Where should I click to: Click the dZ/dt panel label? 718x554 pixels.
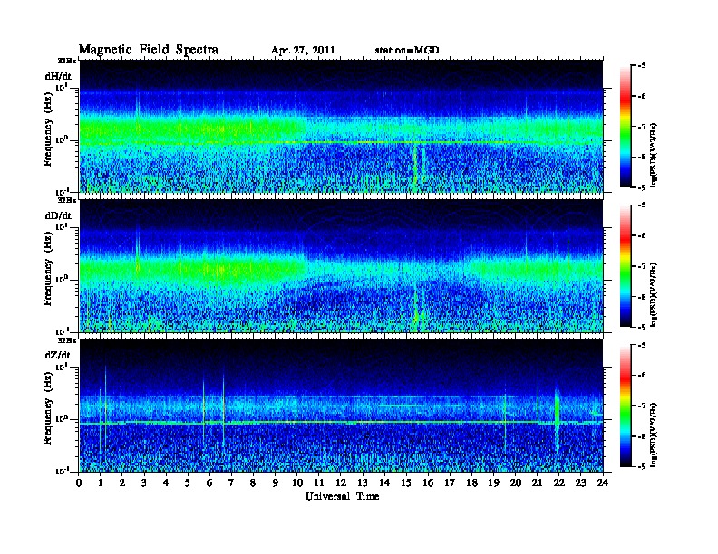coord(58,355)
